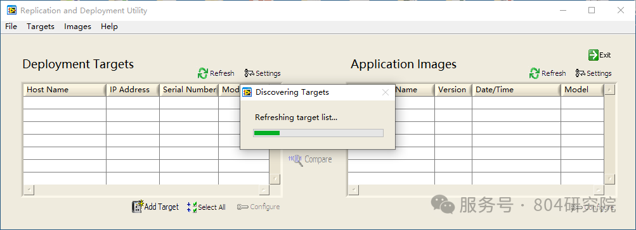The width and height of the screenshot is (636, 230).
Task: Click Deployment Targets scroll left arrow
Action: tap(29, 190)
